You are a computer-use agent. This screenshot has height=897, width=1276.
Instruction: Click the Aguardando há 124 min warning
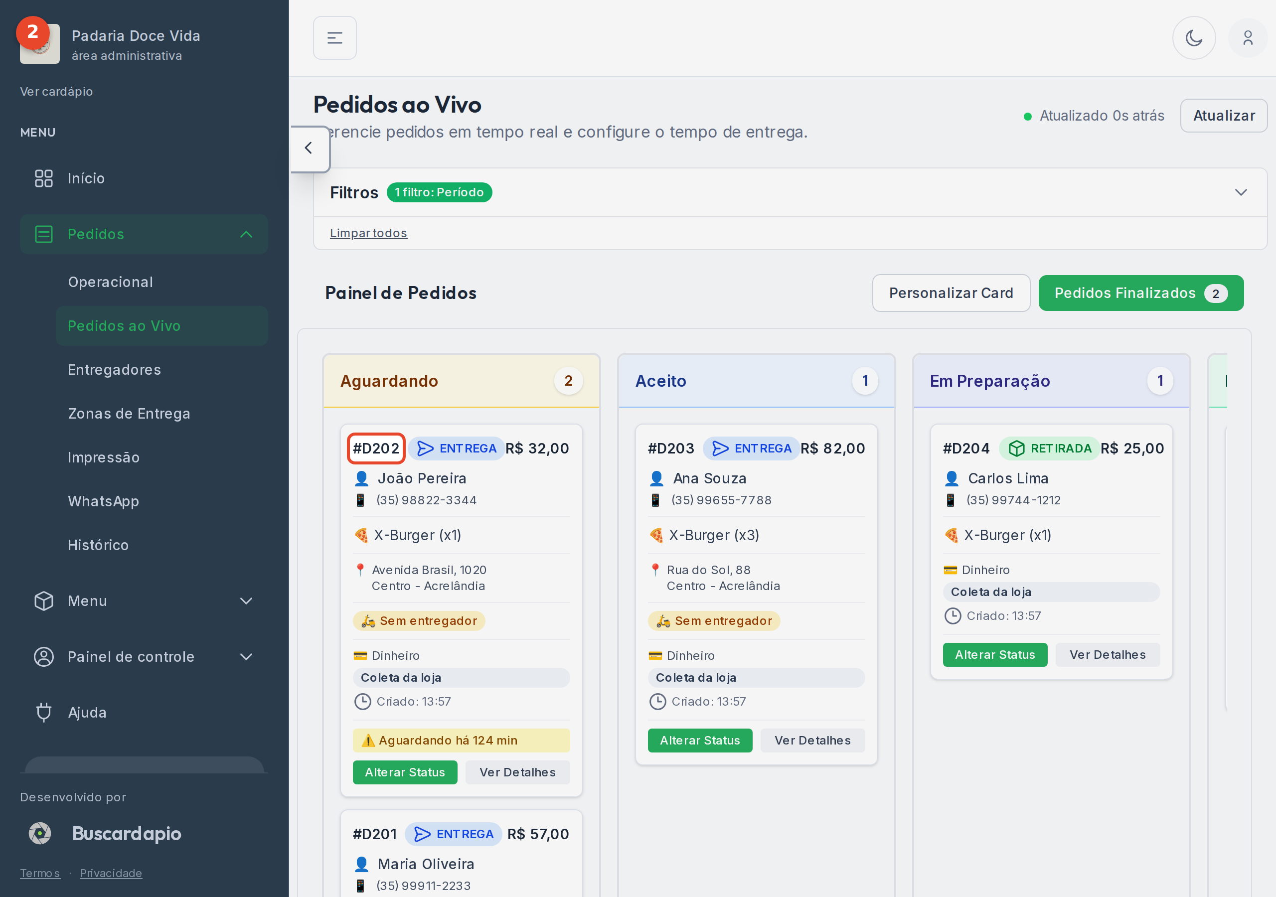(461, 741)
